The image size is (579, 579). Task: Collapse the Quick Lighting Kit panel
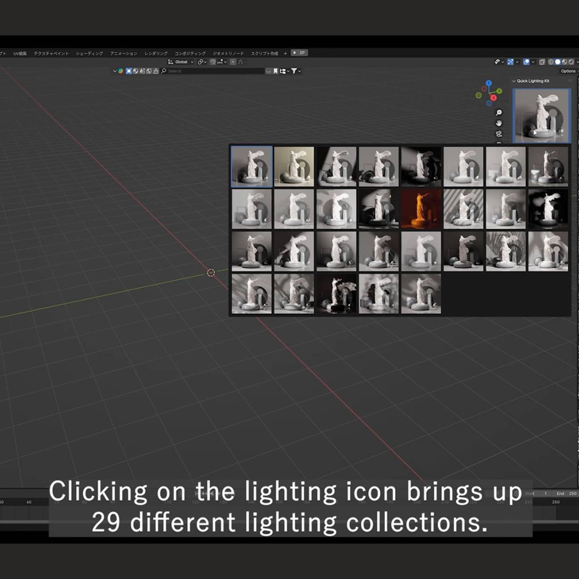[514, 81]
